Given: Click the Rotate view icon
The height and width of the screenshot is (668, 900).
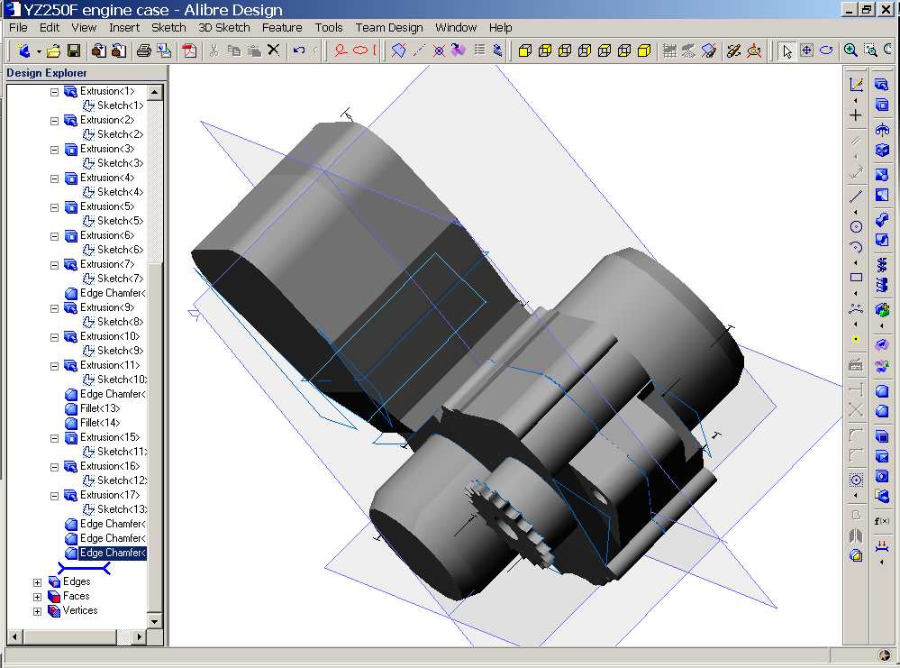Looking at the screenshot, I should coord(826,50).
